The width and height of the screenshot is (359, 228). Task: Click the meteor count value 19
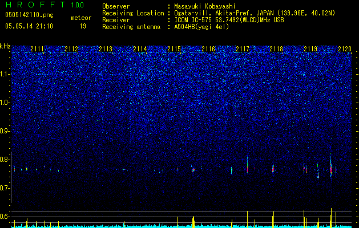click(83, 26)
